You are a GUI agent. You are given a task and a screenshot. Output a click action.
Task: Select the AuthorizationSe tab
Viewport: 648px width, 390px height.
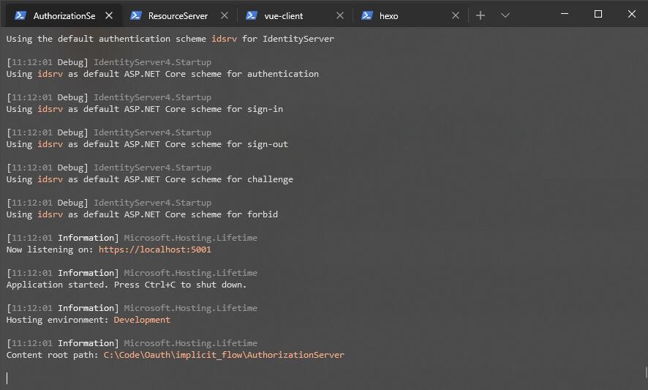[63, 15]
